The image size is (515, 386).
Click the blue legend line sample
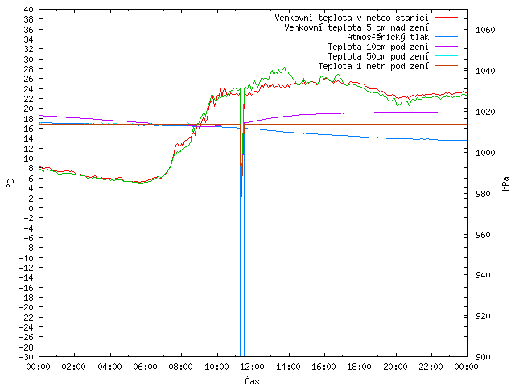[x=446, y=37]
